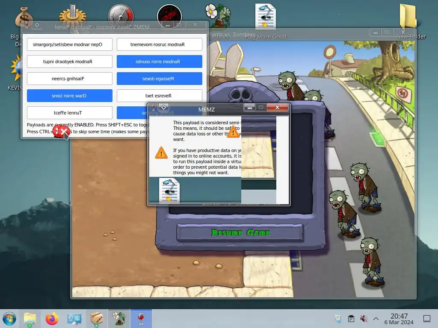Viewport: 438px width, 328px height.
Task: Toggle 'tceffe lennuT' payload
Action: (70, 113)
